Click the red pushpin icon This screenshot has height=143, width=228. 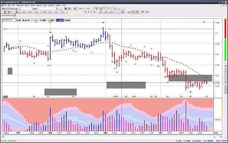143,12
